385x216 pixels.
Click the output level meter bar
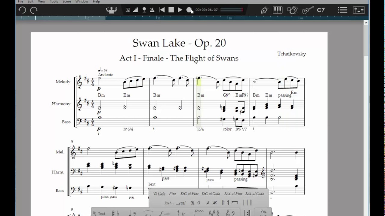coord(232,10)
